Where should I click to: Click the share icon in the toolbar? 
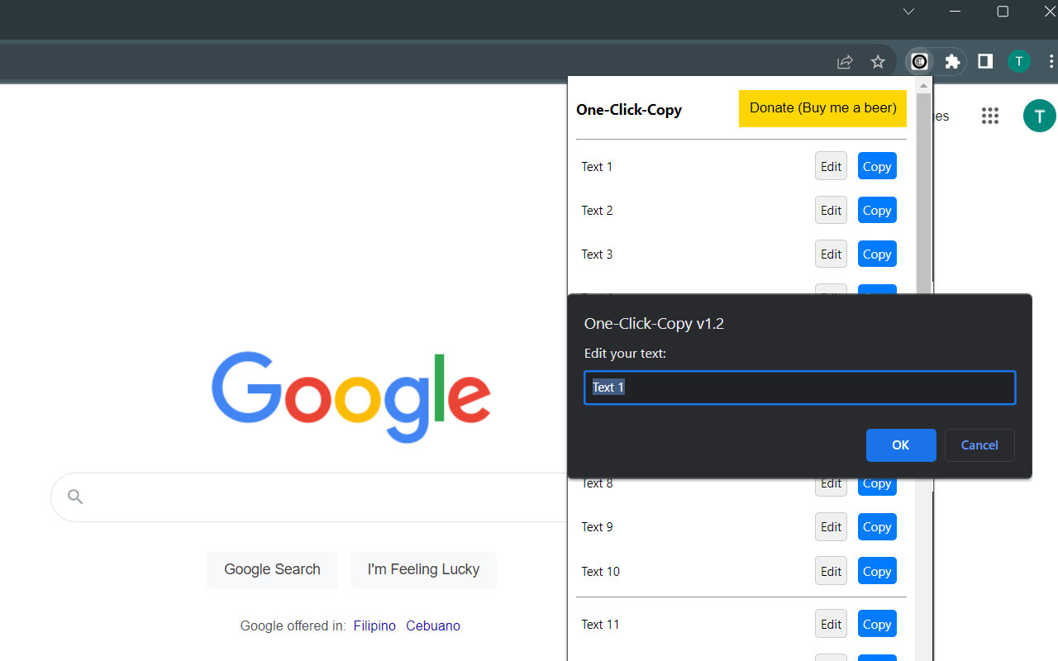(x=844, y=61)
